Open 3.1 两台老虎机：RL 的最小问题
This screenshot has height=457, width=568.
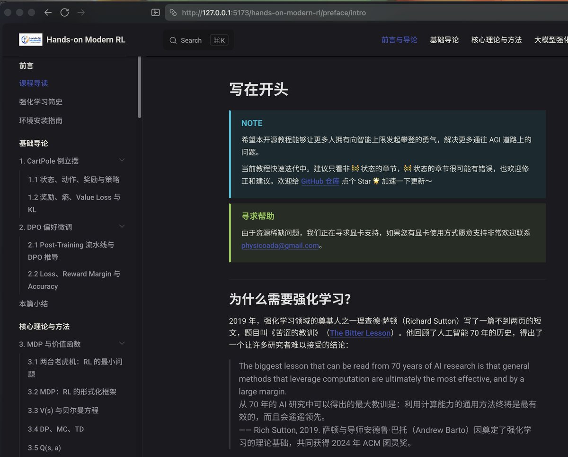75,368
